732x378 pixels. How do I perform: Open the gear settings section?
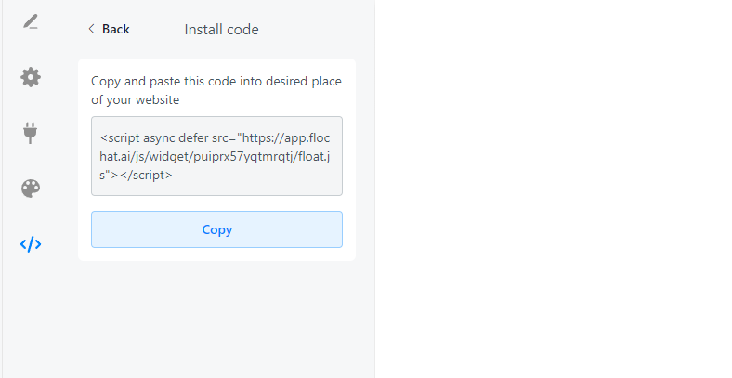[31, 77]
